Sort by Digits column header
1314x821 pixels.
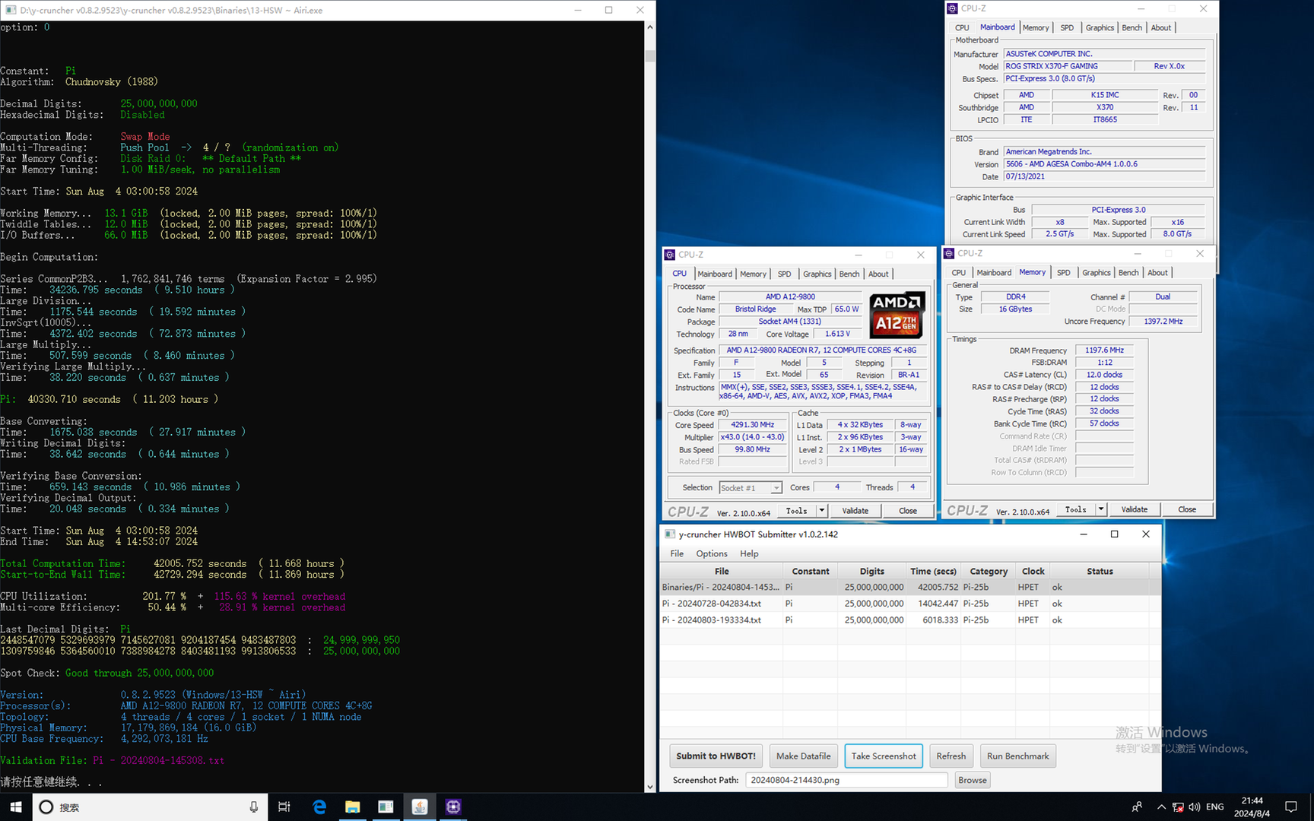[x=871, y=571]
